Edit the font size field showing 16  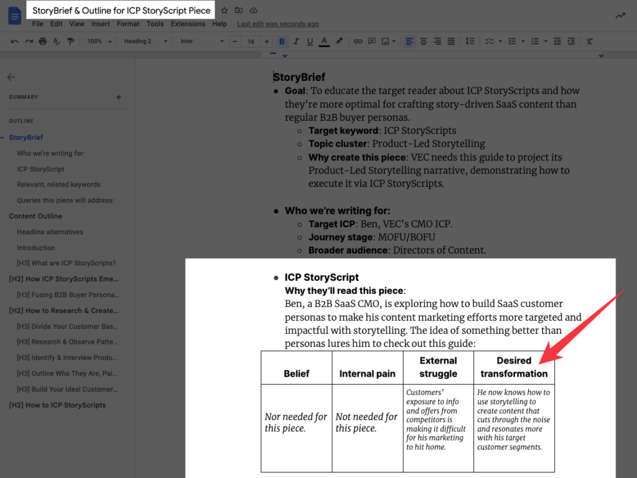pyautogui.click(x=251, y=42)
